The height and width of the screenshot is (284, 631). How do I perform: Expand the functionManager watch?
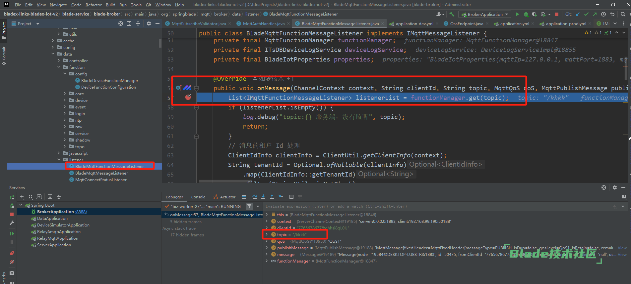tap(267, 261)
